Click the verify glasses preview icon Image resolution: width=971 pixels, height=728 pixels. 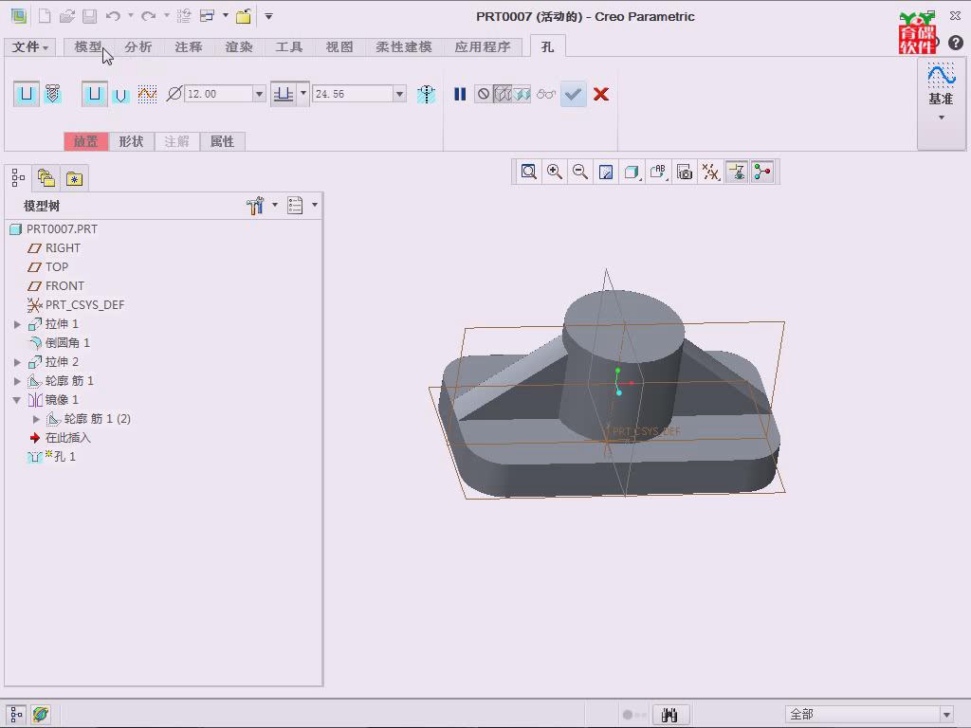546,94
